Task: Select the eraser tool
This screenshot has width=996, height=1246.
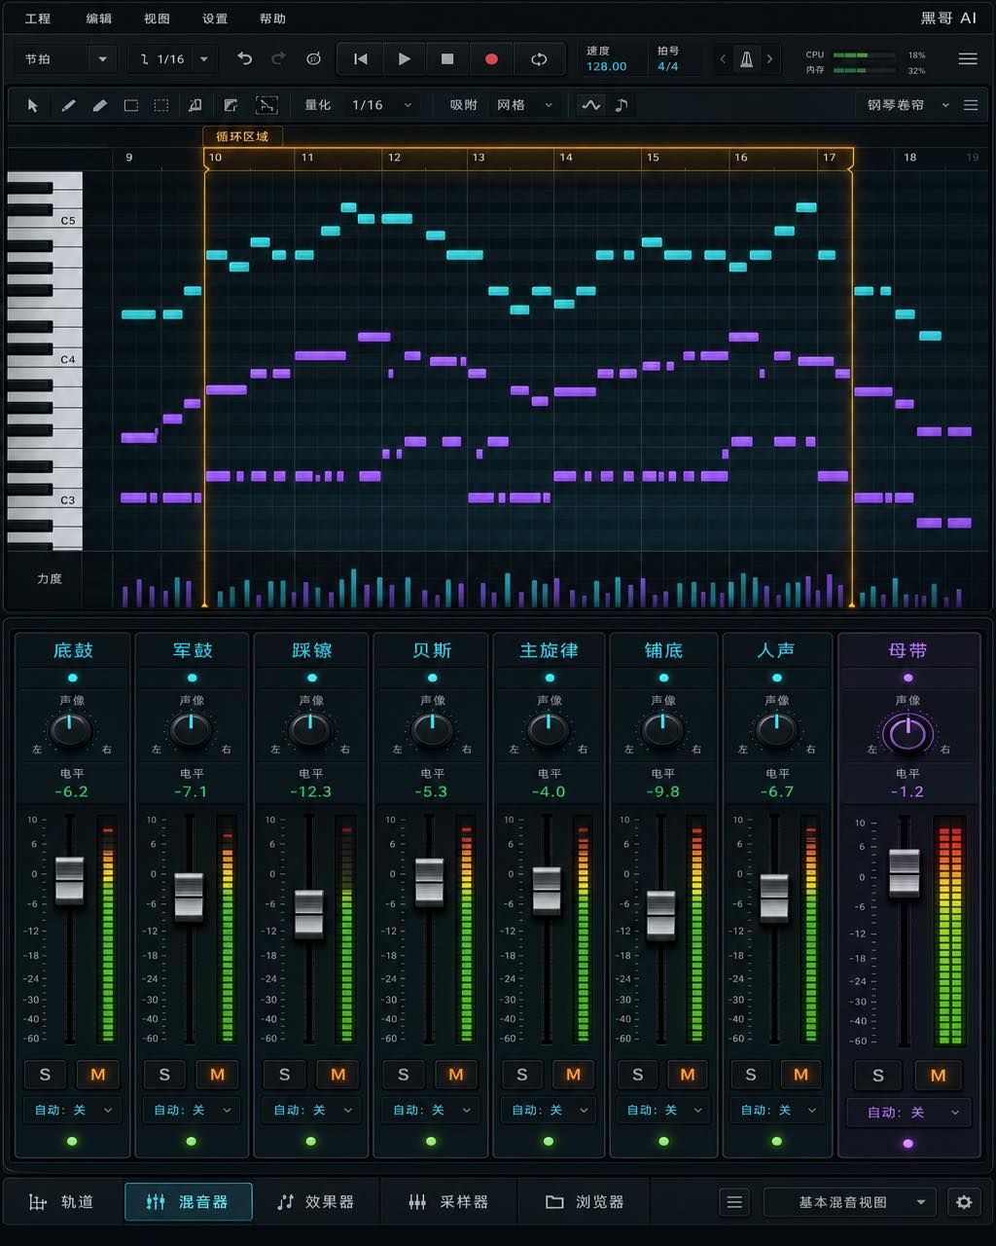Action: pos(99,105)
